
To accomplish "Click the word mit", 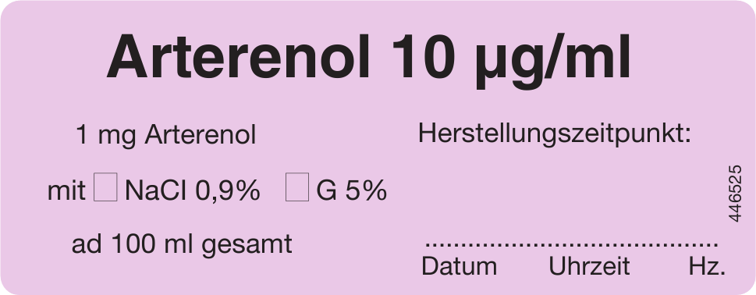I will (66, 191).
